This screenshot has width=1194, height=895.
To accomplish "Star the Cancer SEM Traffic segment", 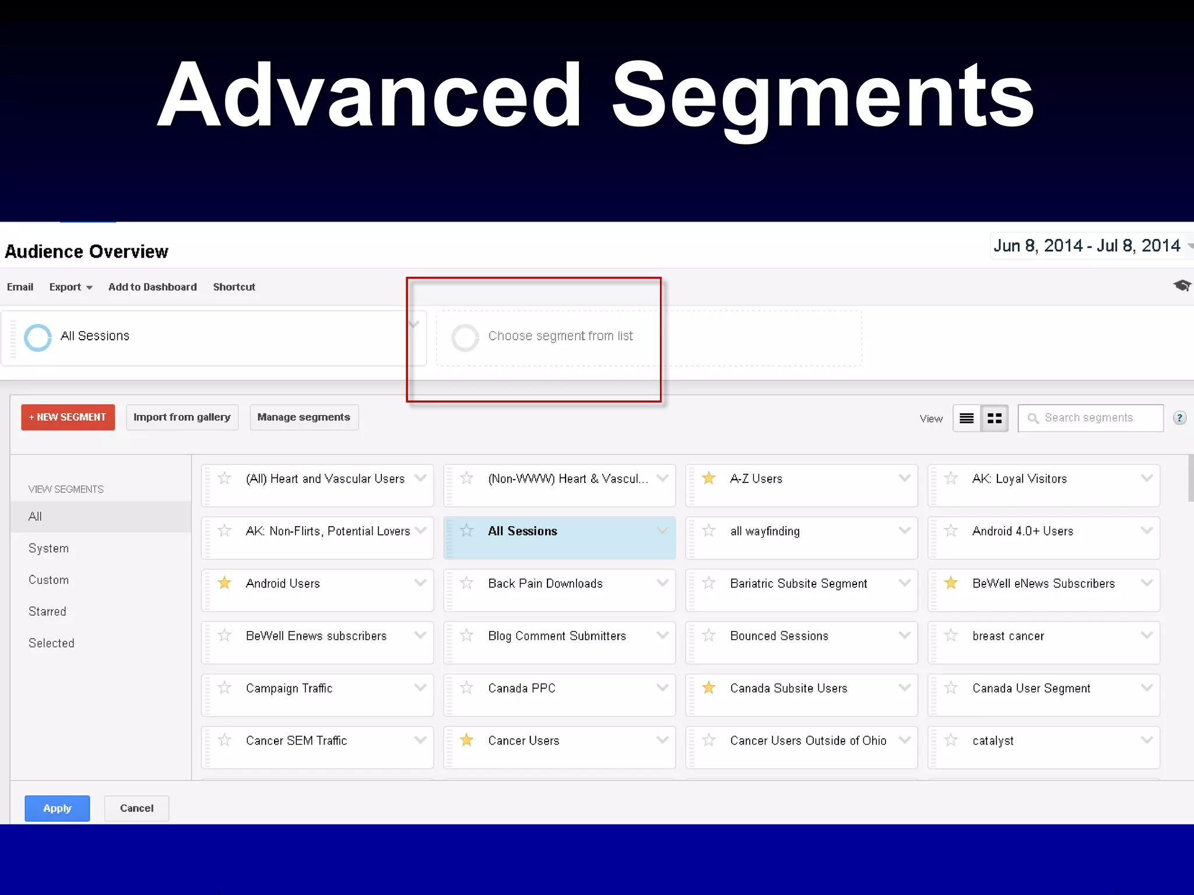I will click(x=224, y=741).
